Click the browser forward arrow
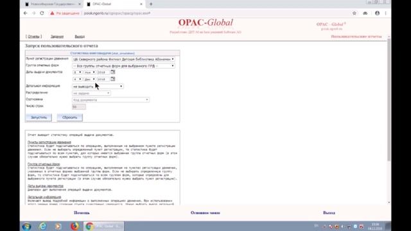Image resolution: width=411 pixels, height=231 pixels. pos(33,13)
